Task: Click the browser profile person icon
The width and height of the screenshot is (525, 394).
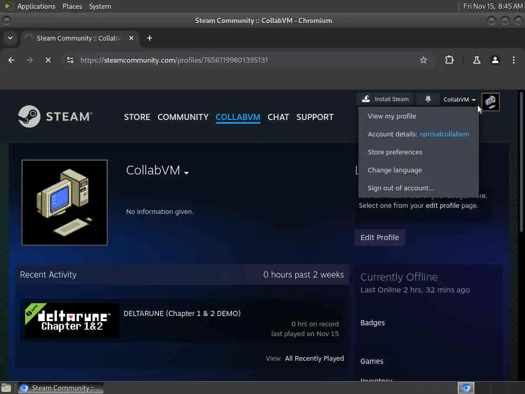Action: coord(495,60)
